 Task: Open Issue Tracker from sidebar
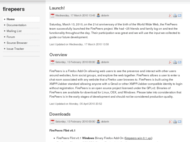tap(21, 49)
